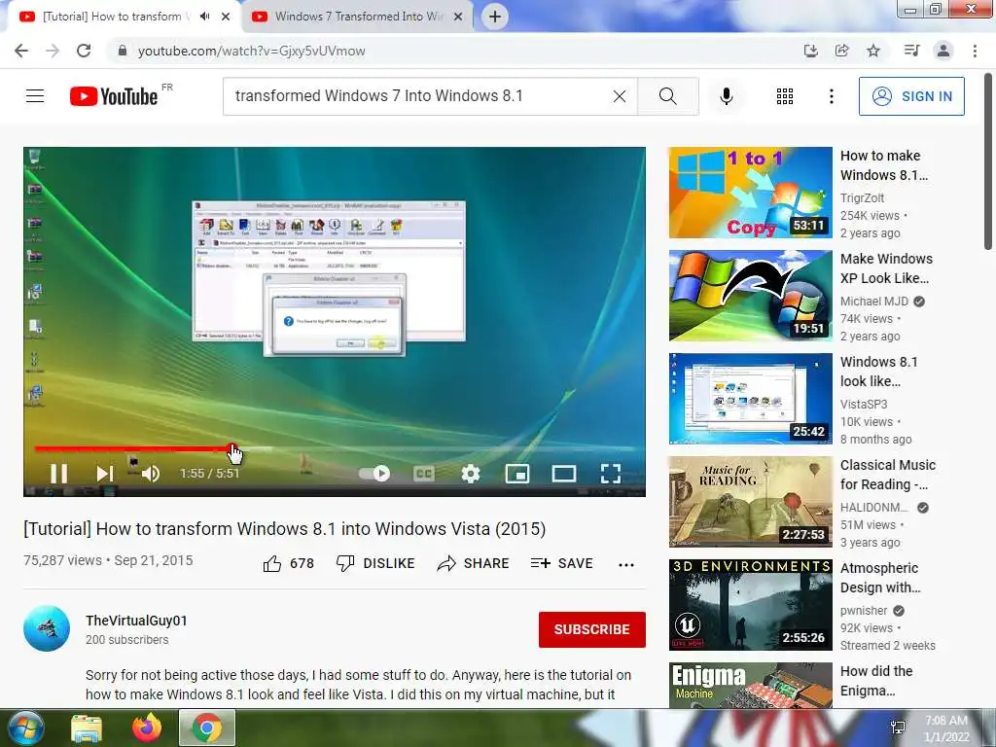This screenshot has width=996, height=747.
Task: Toggle closed captions on the video
Action: tap(424, 474)
